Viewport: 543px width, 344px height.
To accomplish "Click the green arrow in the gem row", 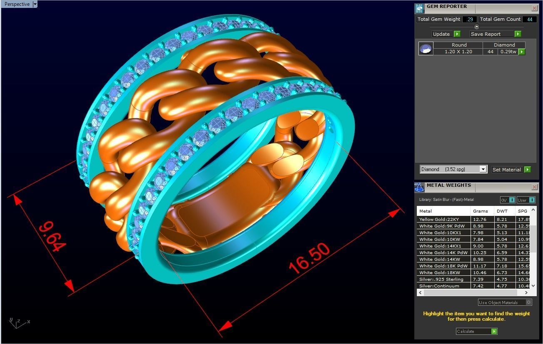I will click(x=522, y=52).
